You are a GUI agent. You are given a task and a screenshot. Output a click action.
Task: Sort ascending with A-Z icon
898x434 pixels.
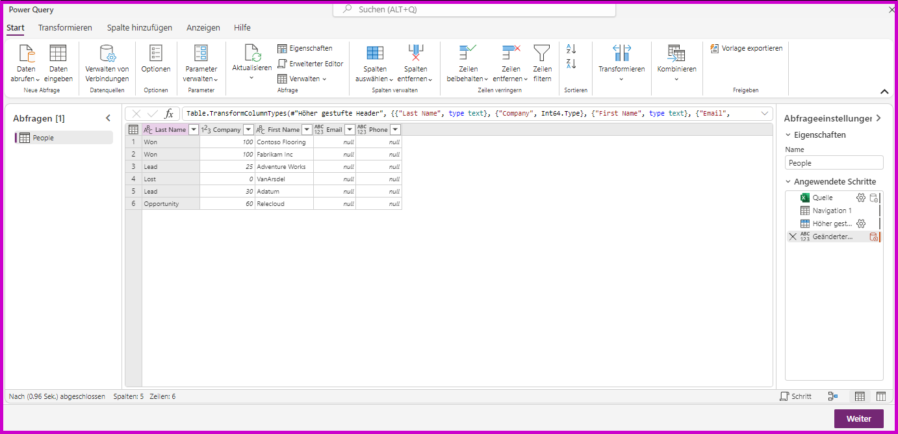tap(571, 49)
